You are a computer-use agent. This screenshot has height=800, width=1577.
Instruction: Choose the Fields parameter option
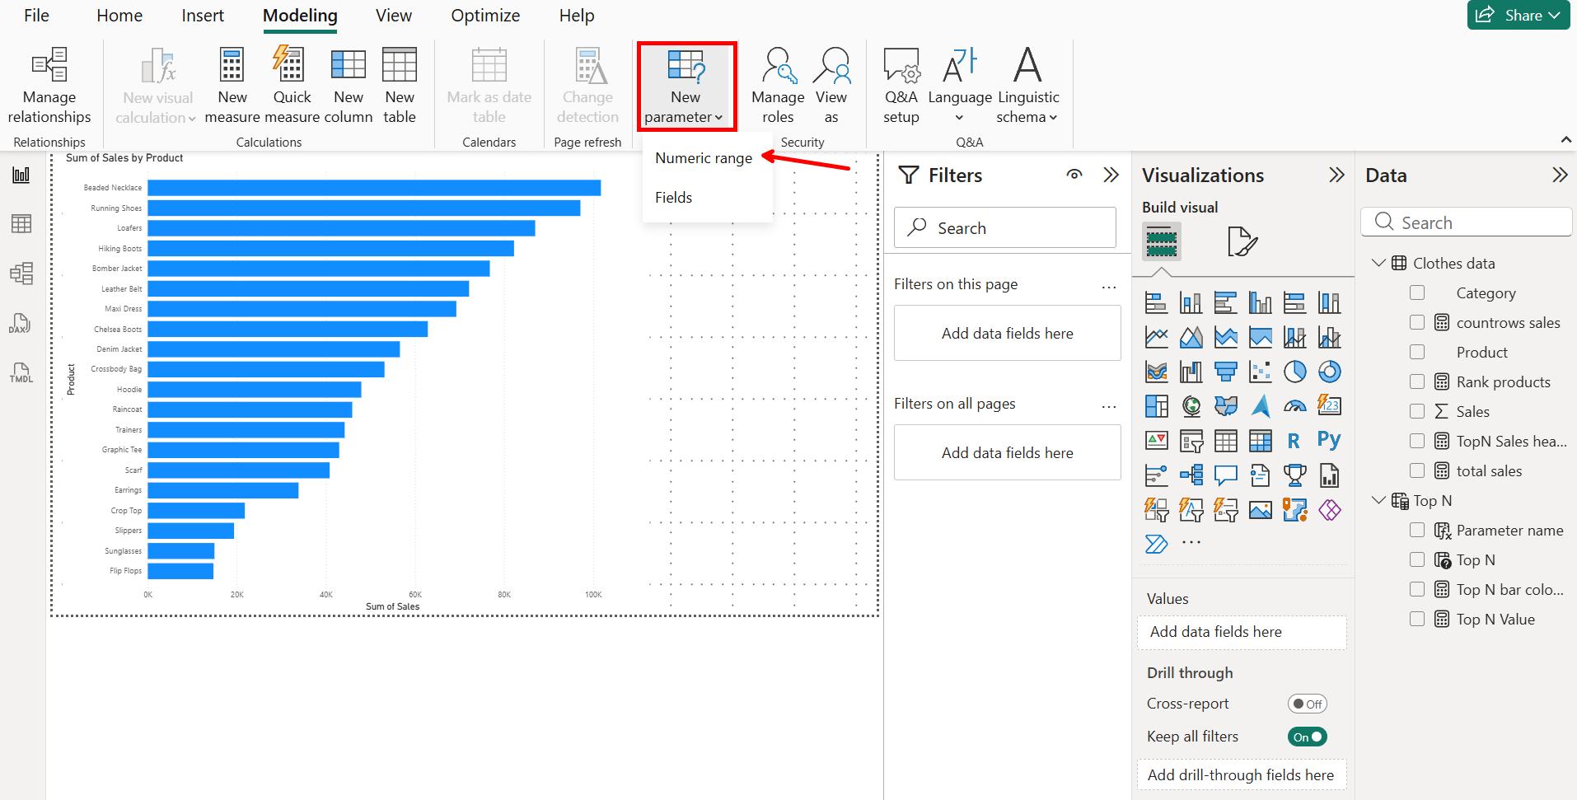click(x=673, y=198)
